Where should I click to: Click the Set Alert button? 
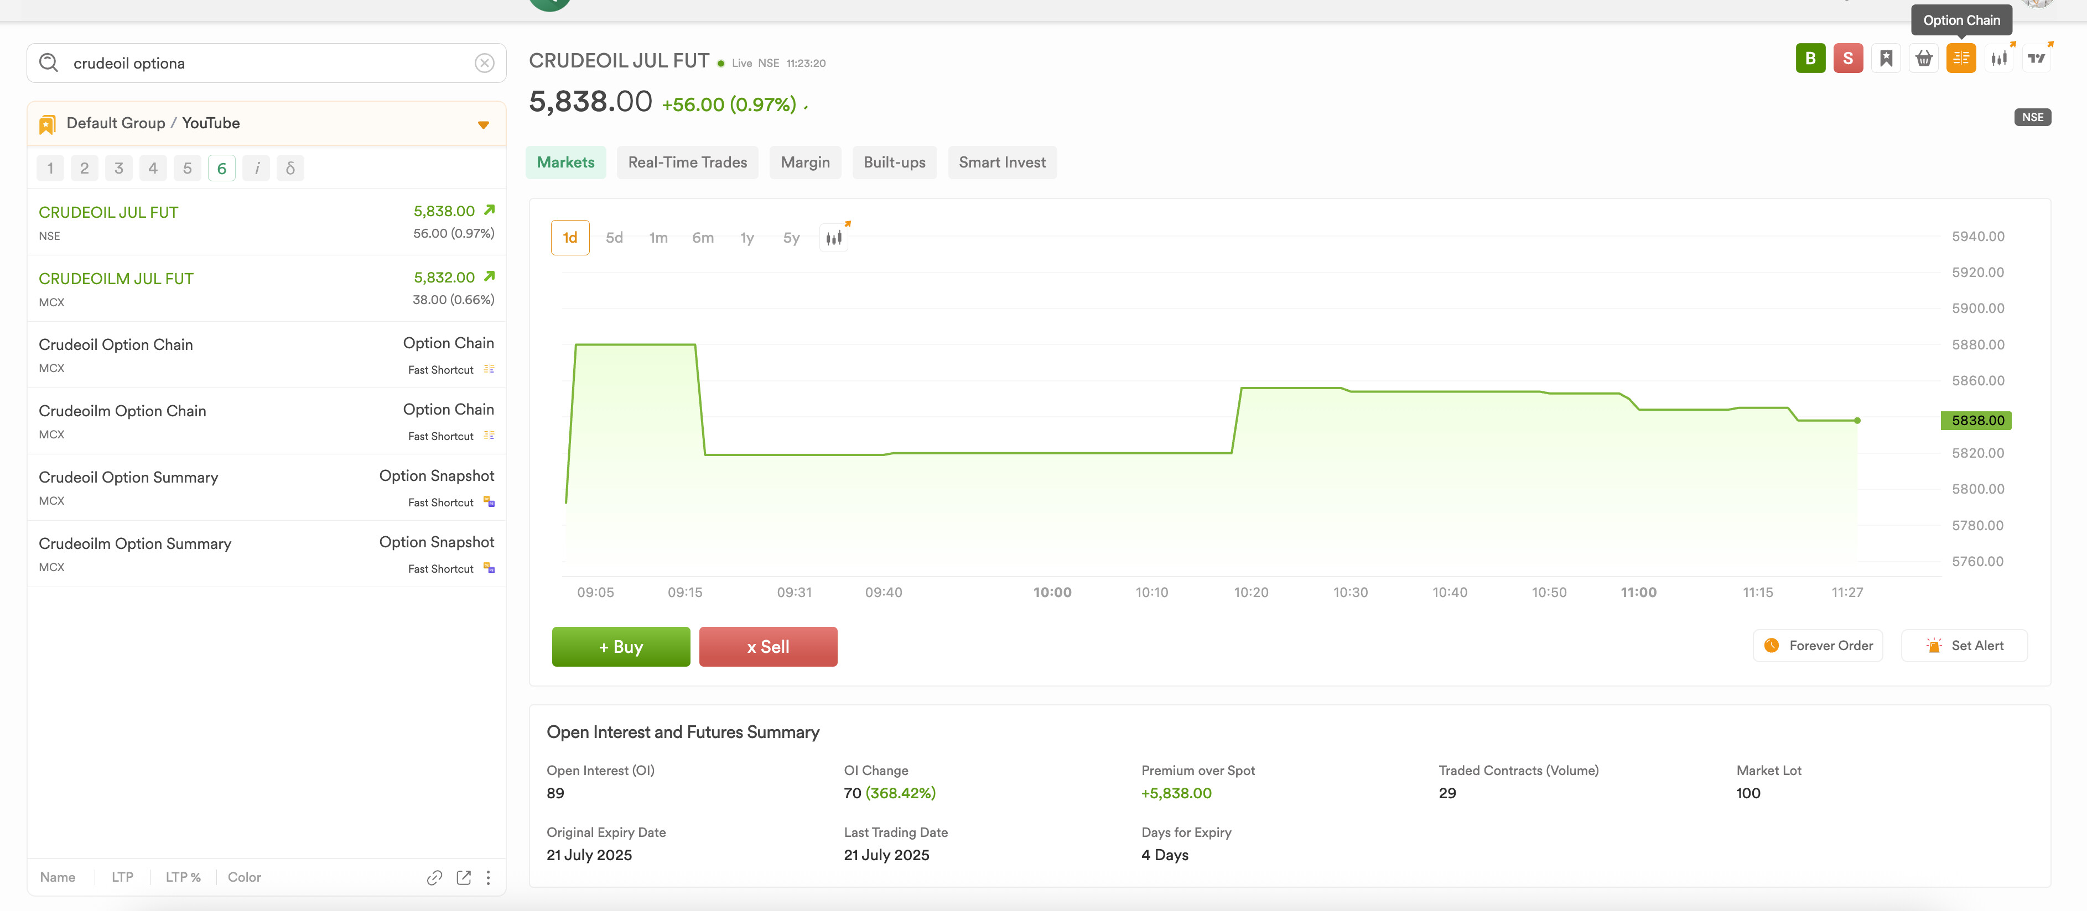[x=1964, y=646]
